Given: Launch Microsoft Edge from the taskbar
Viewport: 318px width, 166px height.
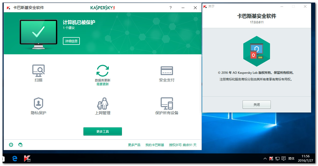Looking at the screenshot, I should [x=15, y=159].
